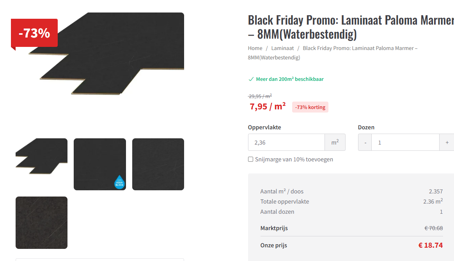Enable the Snijmarge van 10% toevoegen checkbox
The height and width of the screenshot is (261, 454).
[x=251, y=159]
